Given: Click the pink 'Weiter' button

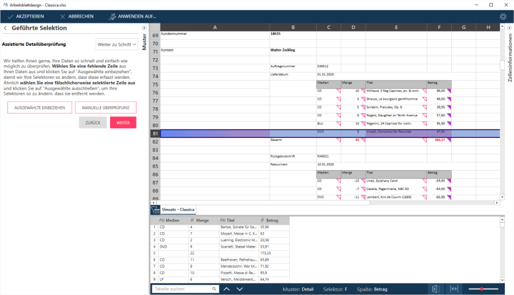Looking at the screenshot, I should (x=123, y=123).
